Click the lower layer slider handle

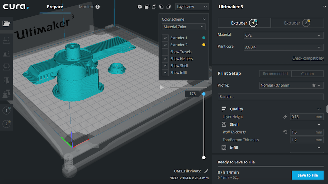(x=204, y=158)
